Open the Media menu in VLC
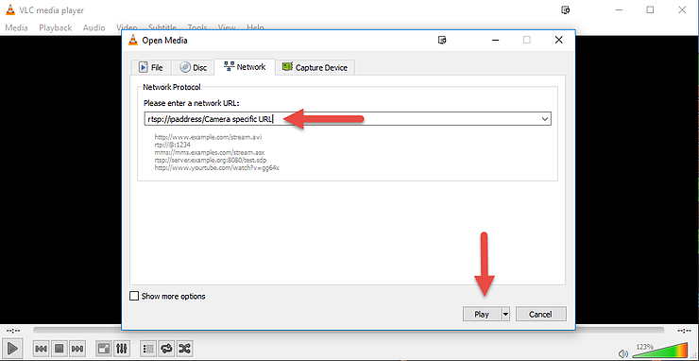699x361 pixels. pos(16,27)
